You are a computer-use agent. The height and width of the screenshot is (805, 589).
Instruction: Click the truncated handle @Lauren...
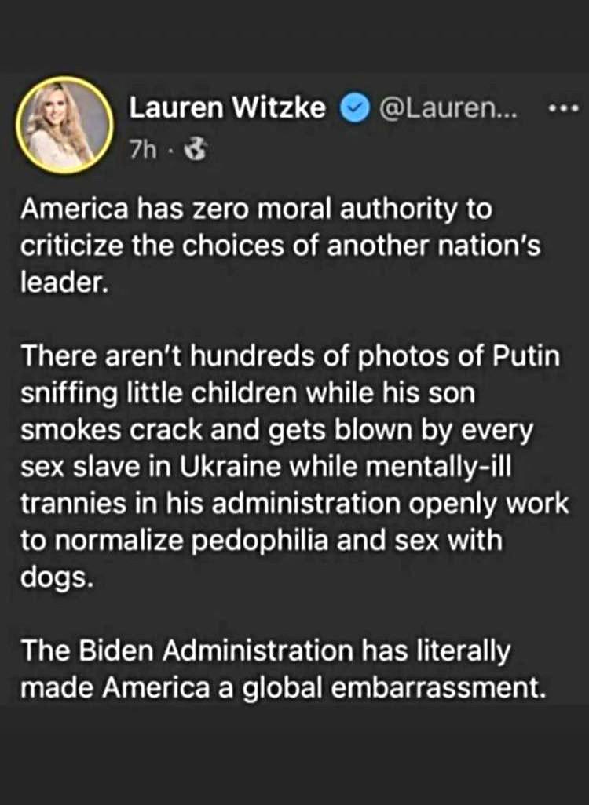(x=448, y=108)
